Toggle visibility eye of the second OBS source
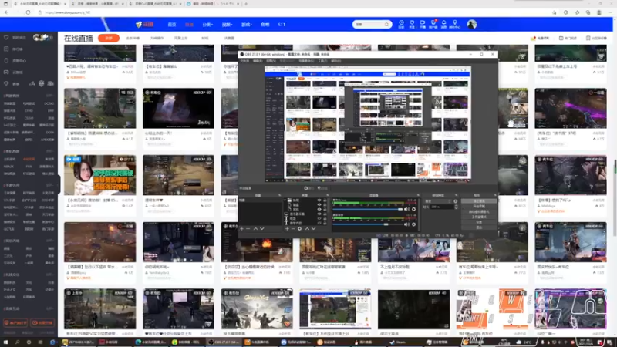617x347 pixels. [319, 204]
